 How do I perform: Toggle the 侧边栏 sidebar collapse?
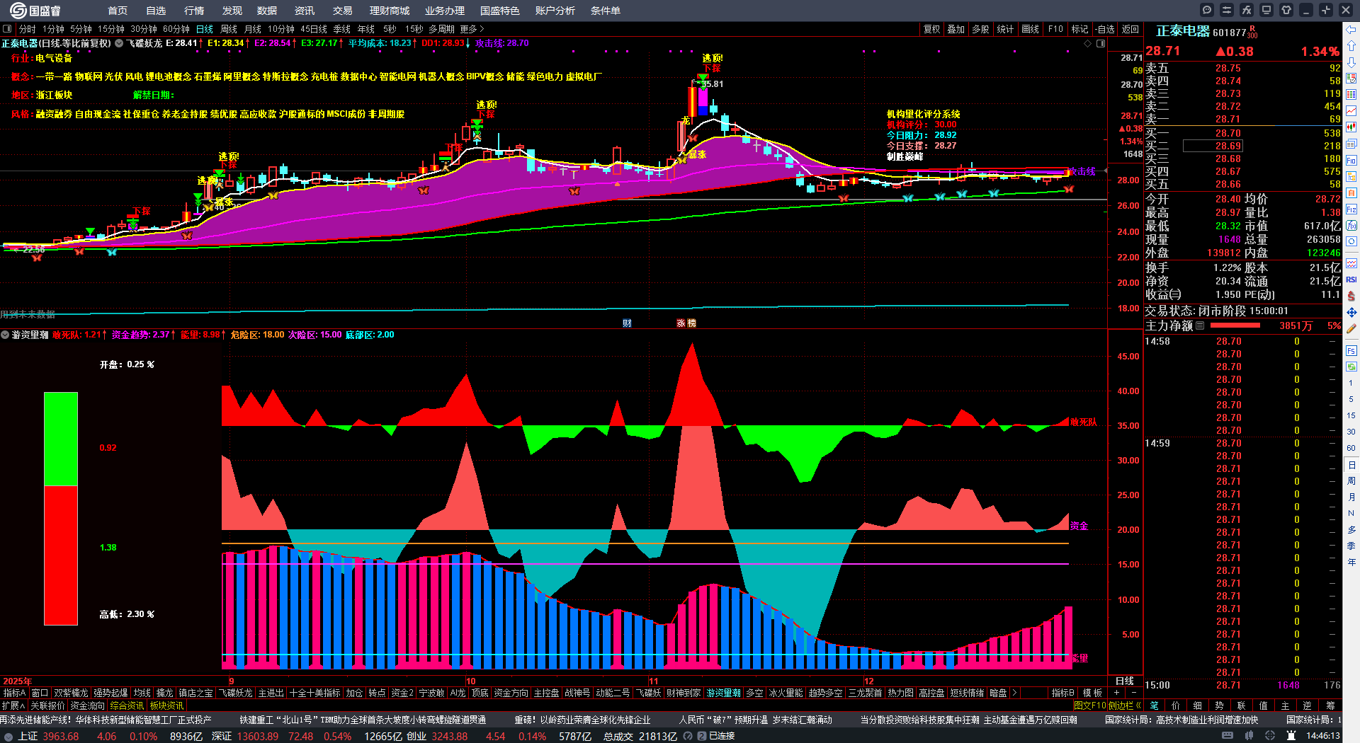(1124, 705)
